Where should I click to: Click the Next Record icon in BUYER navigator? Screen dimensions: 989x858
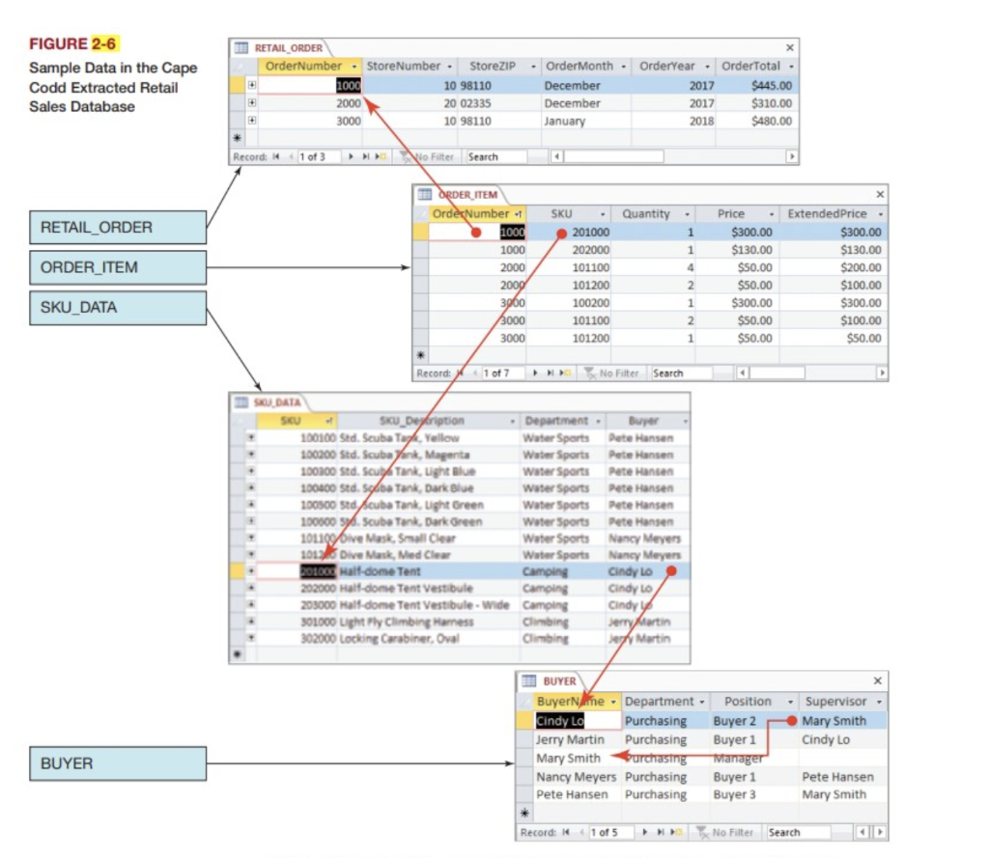644,831
